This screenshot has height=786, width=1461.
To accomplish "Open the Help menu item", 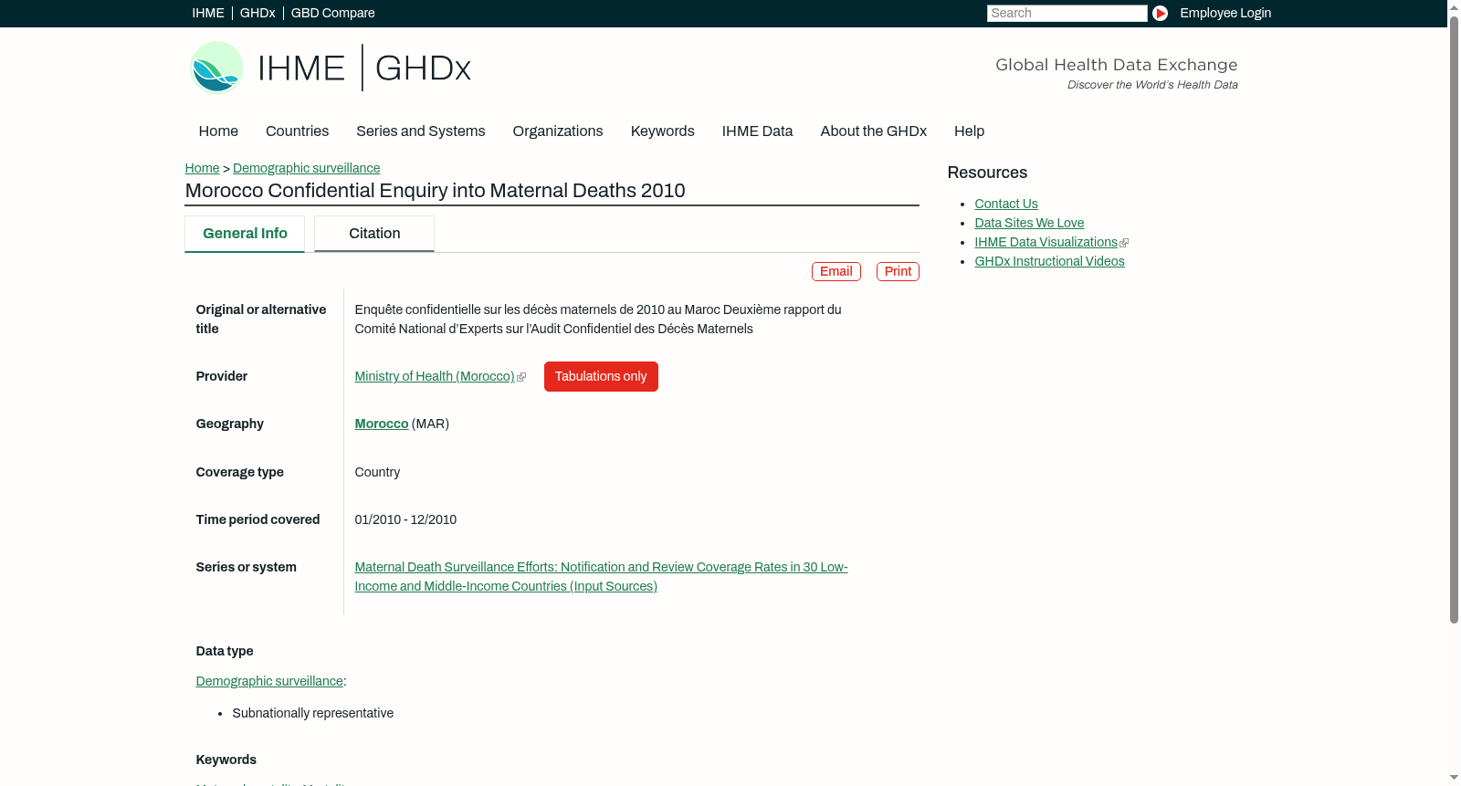I will click(969, 131).
